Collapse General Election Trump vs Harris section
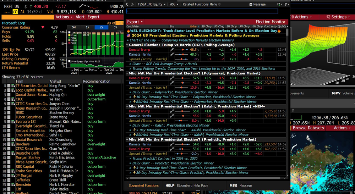 [x=127, y=45]
